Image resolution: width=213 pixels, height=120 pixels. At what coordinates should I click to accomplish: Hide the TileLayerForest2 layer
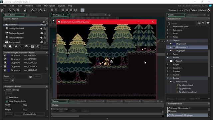(42, 33)
